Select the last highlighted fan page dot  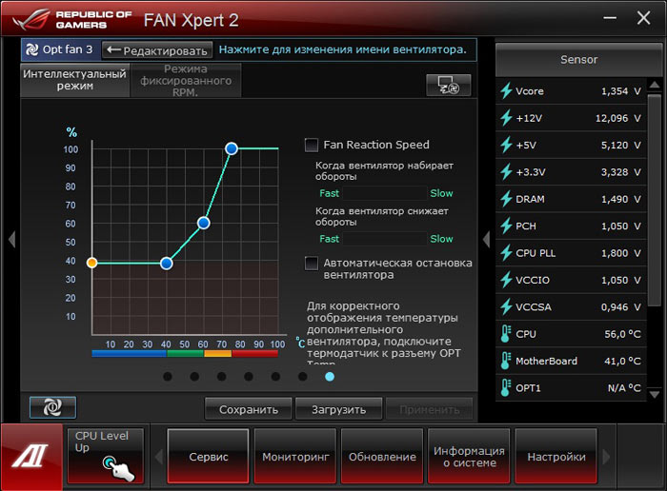330,376
